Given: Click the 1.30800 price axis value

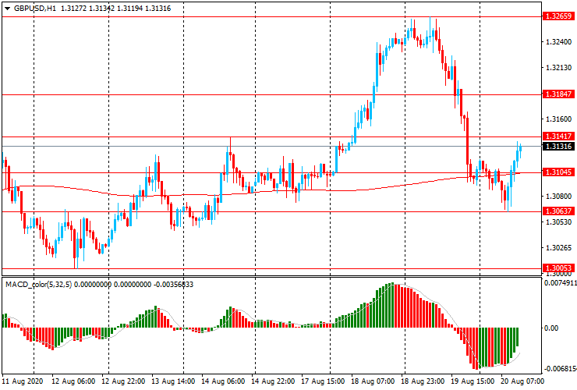Looking at the screenshot, I should click(x=558, y=197).
